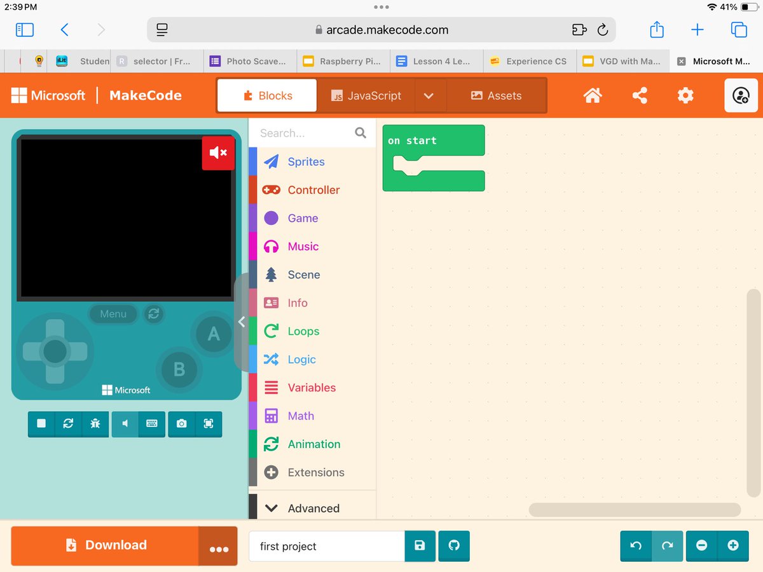Launch simulator in full screen
763x572 pixels.
(209, 424)
